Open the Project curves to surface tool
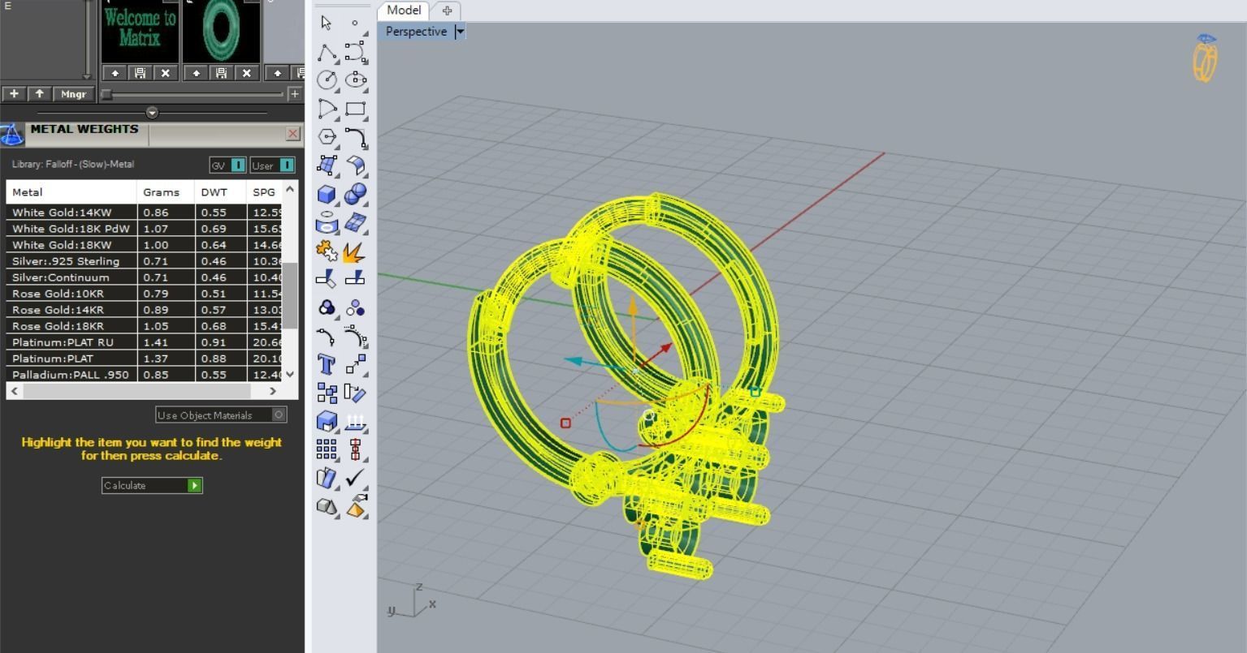1247x653 pixels. point(355,421)
